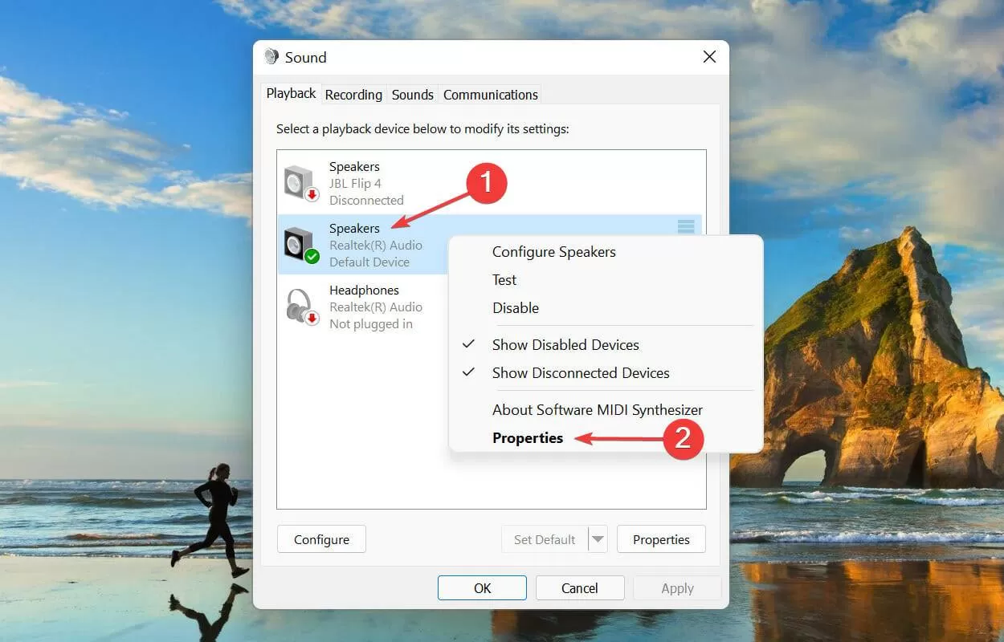Open the Sounds tab
The image size is (1004, 642).
click(x=413, y=95)
